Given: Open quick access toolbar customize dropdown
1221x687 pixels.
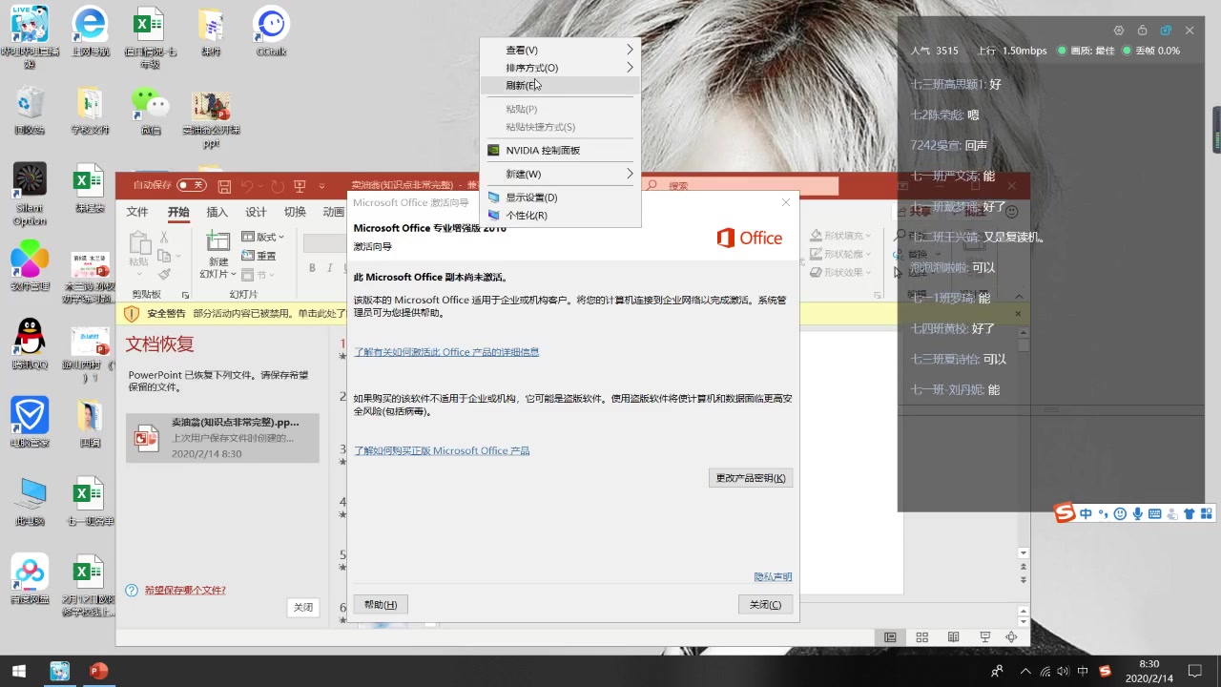Looking at the screenshot, I should point(322,186).
